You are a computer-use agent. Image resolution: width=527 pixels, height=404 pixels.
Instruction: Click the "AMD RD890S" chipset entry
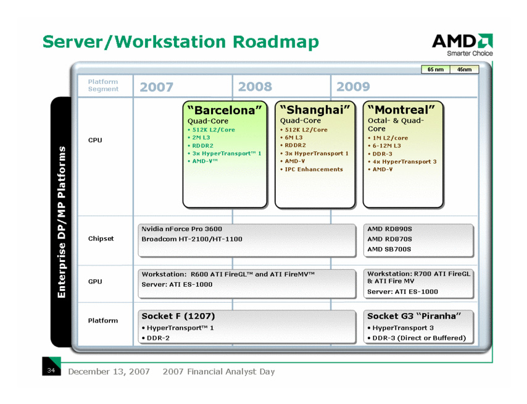click(389, 229)
